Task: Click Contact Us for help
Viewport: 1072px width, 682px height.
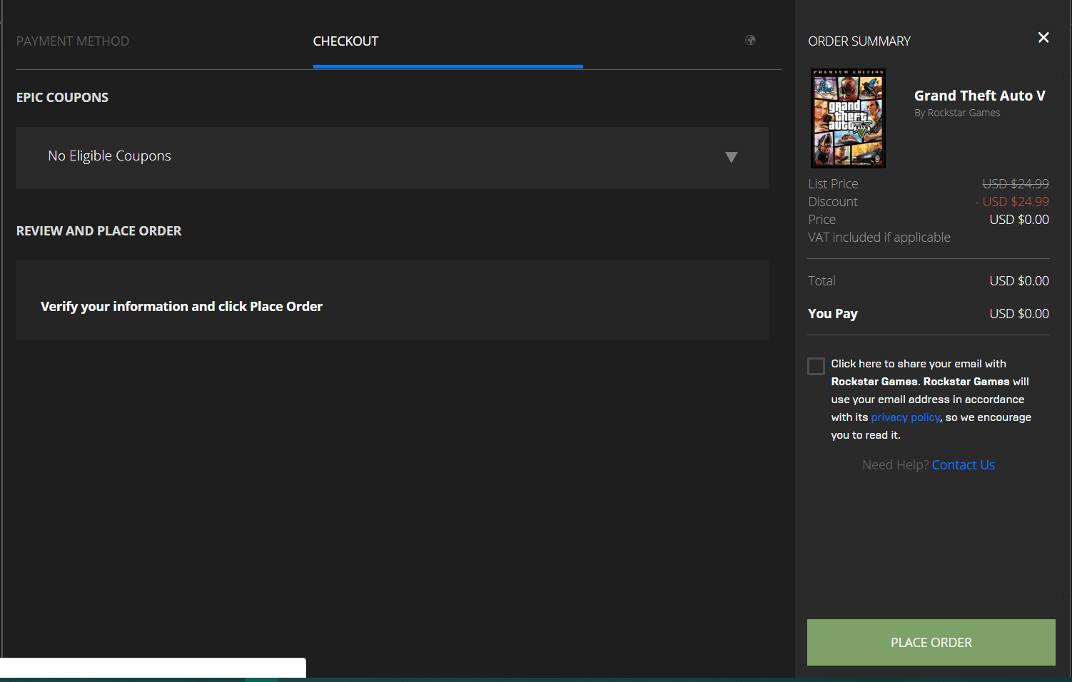Action: 963,464
